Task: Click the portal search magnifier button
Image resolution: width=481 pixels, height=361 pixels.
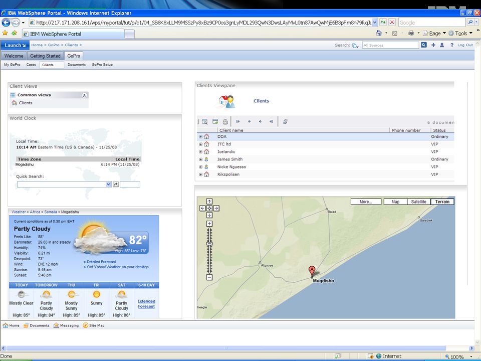Action: pyautogui.click(x=424, y=45)
